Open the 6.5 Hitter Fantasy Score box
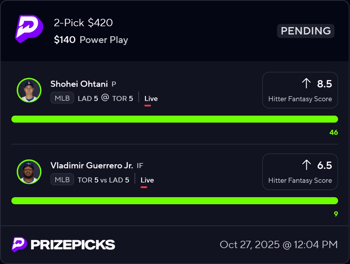Image resolution: width=350 pixels, height=264 pixels. coord(300,172)
